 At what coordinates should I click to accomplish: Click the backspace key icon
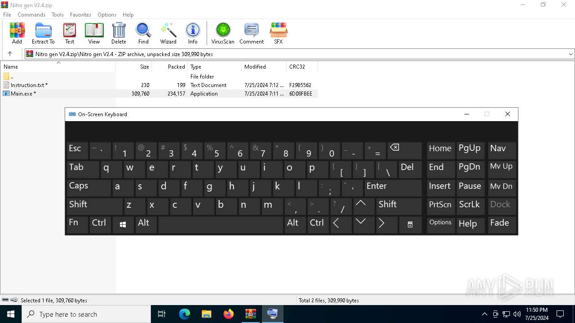tap(404, 150)
